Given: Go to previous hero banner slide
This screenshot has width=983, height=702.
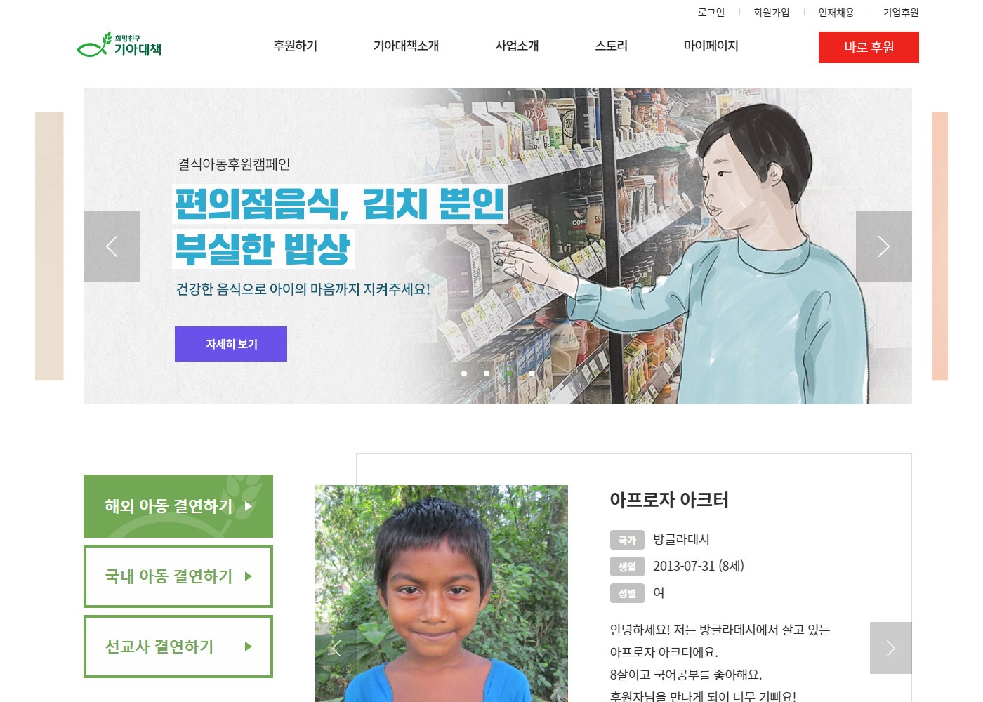Looking at the screenshot, I should click(112, 246).
